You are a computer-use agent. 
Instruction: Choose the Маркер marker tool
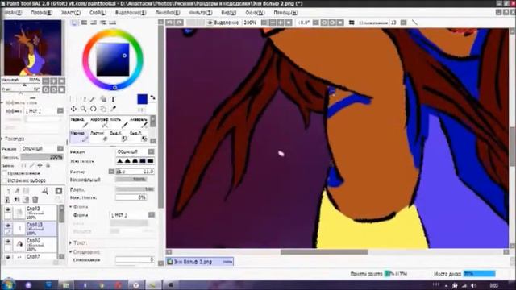79,136
